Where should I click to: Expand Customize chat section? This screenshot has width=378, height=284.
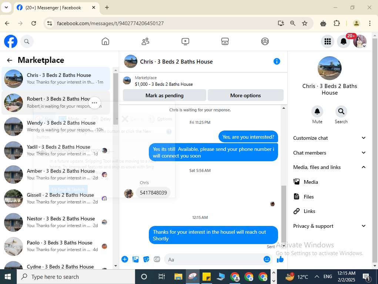tap(330, 138)
